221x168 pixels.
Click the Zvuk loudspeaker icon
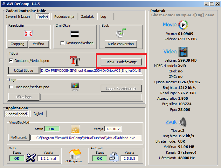click(x=183, y=122)
